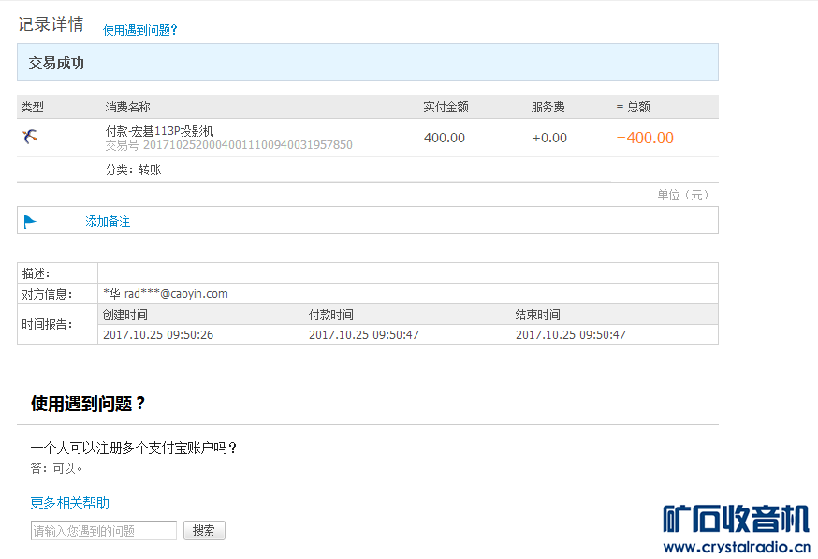Click the 分类: 转账 category text
Image resolution: width=818 pixels, height=559 pixels.
tap(134, 169)
